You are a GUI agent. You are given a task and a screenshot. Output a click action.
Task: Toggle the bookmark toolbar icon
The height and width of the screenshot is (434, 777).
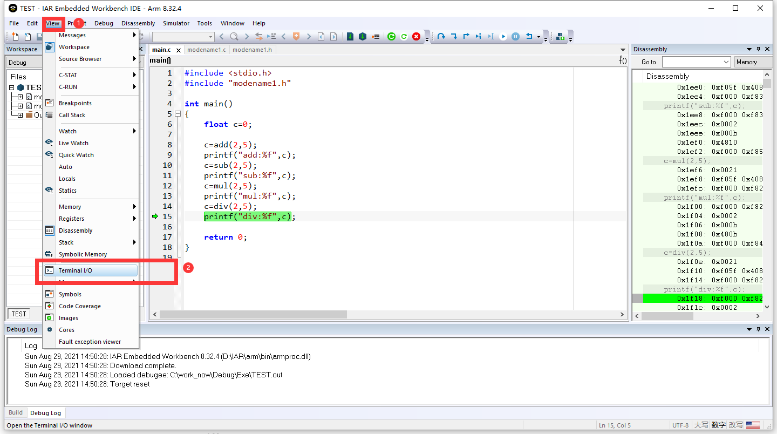pos(296,37)
